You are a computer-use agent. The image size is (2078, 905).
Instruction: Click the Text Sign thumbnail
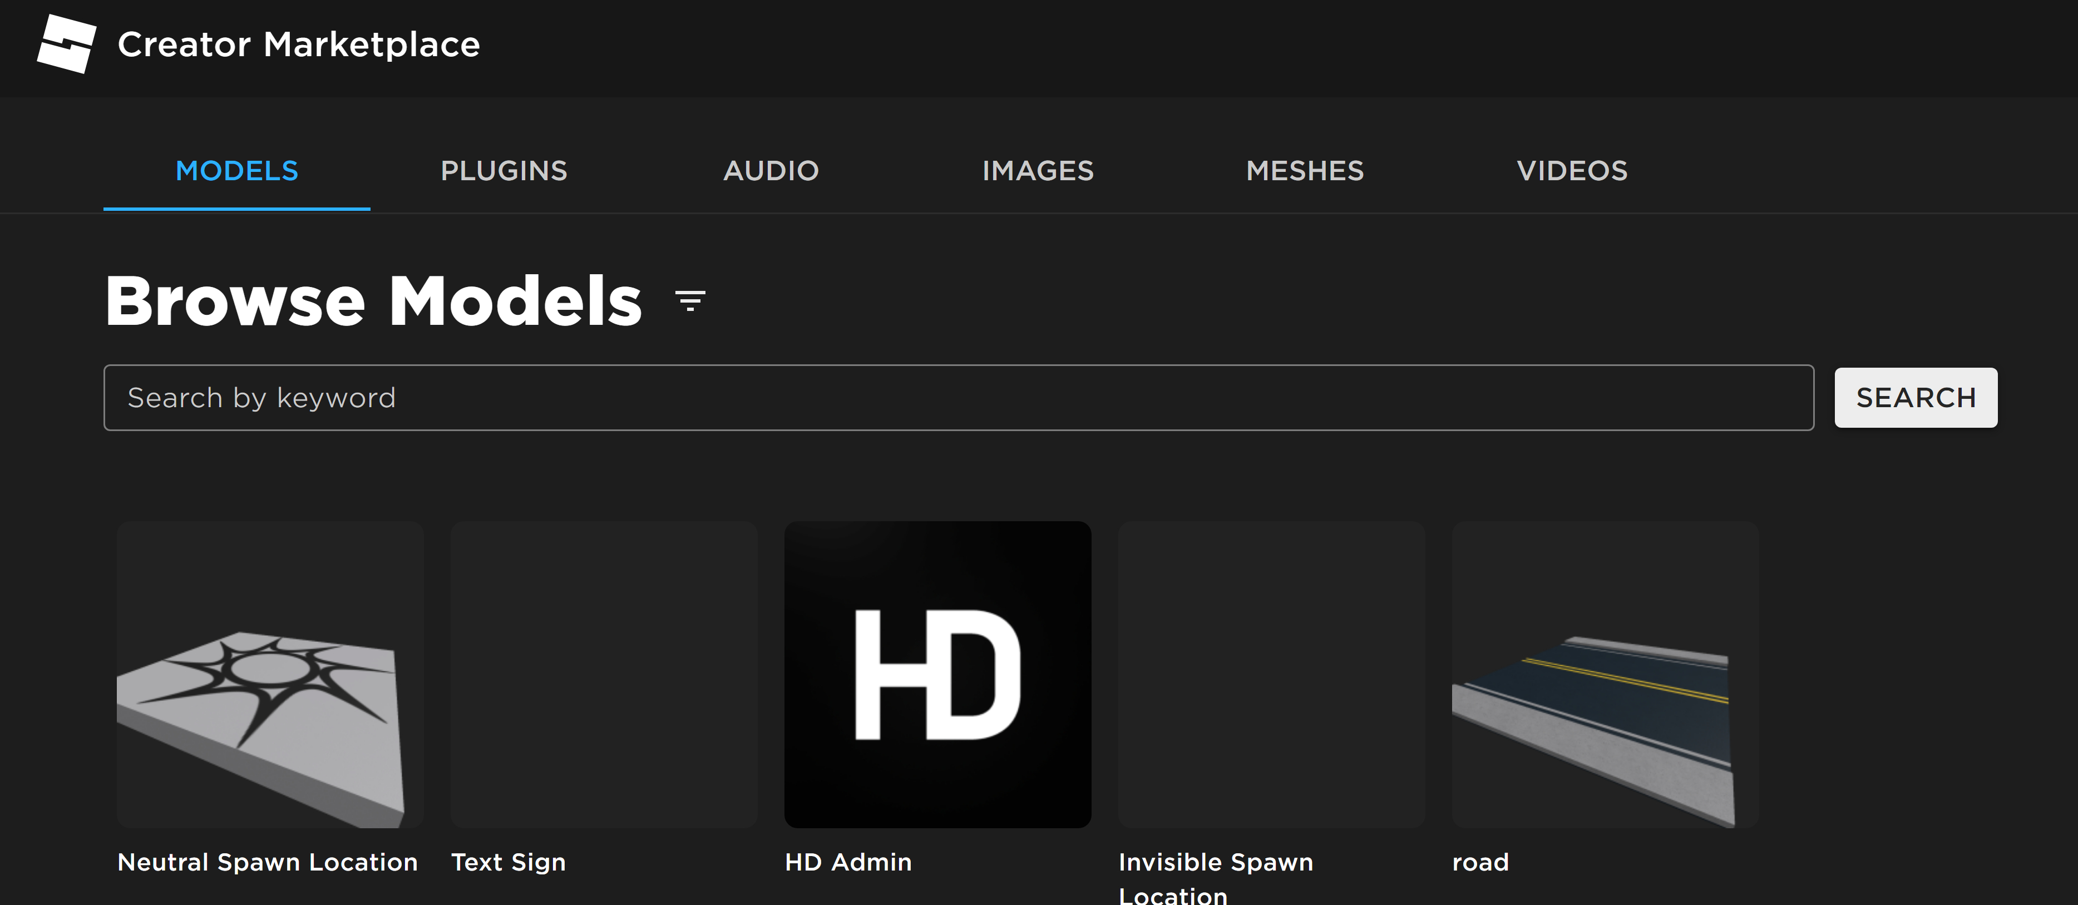[x=604, y=674]
